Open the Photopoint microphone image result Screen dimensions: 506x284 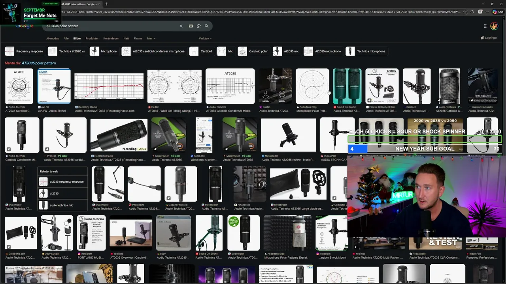pyautogui.click(x=144, y=184)
